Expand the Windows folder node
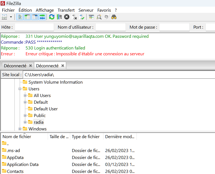The width and height of the screenshot is (215, 174). tap(20, 129)
